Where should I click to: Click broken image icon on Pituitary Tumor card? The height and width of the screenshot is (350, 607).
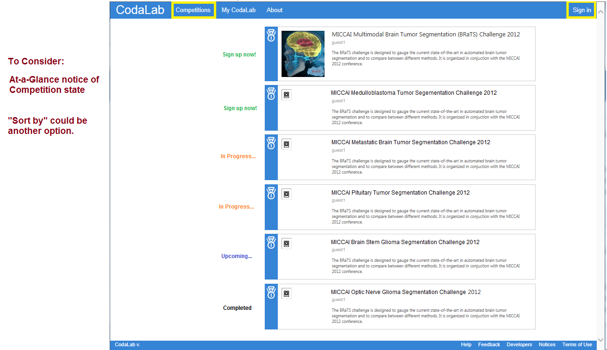pos(287,194)
